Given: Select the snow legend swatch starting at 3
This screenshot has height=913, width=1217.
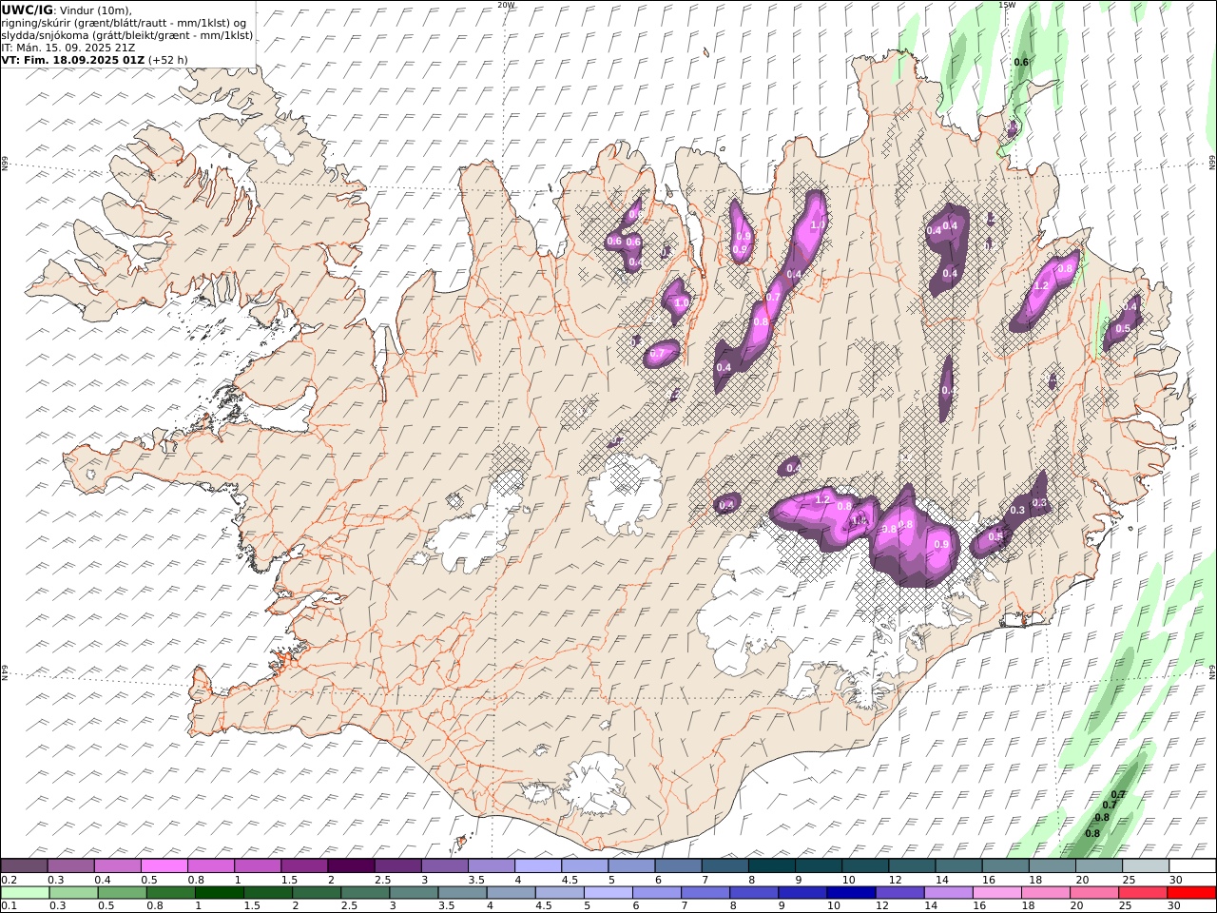Looking at the screenshot, I should click(444, 866).
